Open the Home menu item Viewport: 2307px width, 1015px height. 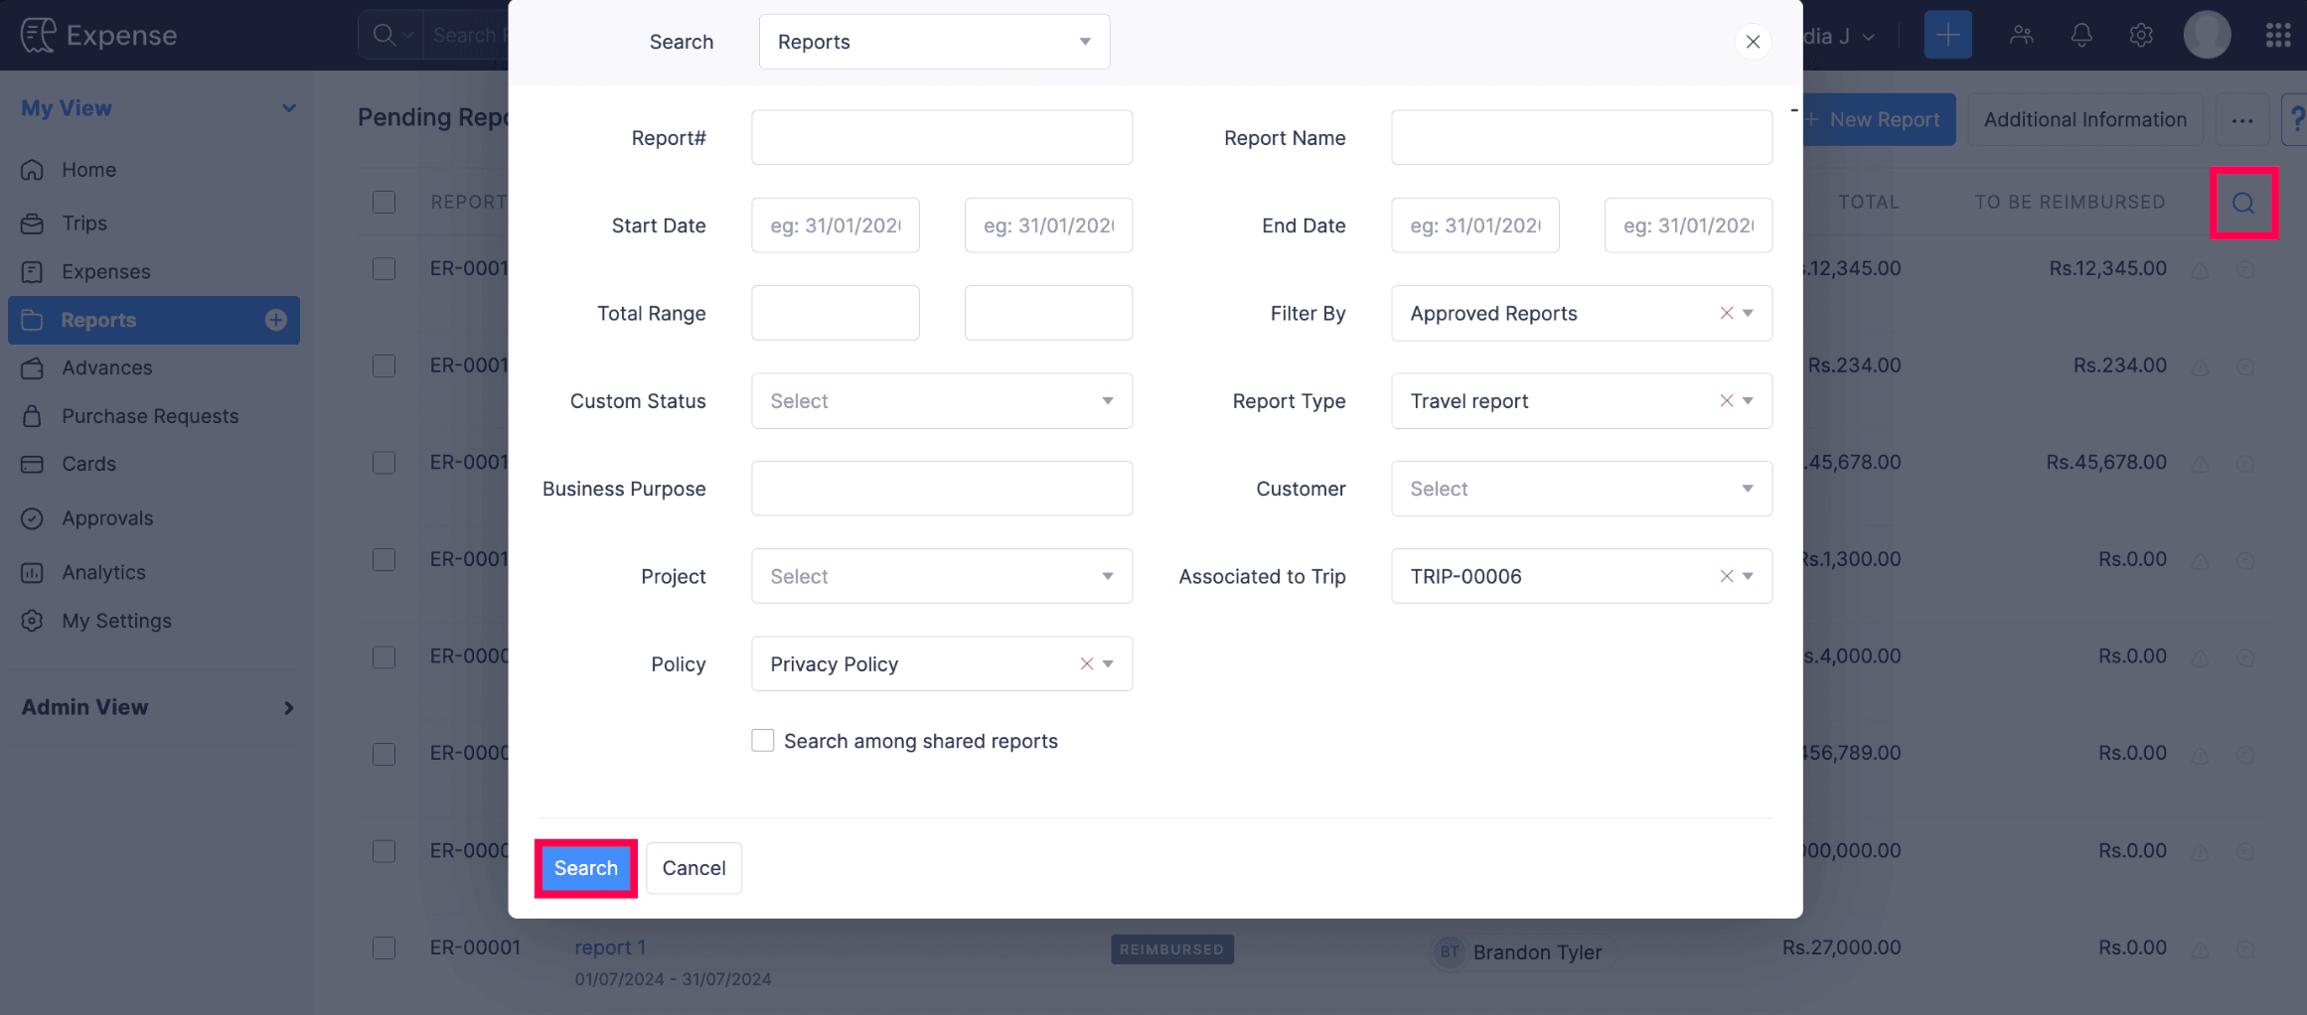tap(88, 169)
